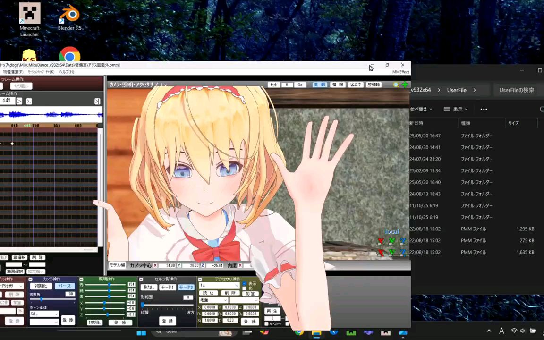Open the three-dots menu in Explorer toolbar
Image resolution: width=544 pixels, height=340 pixels.
pos(484,109)
